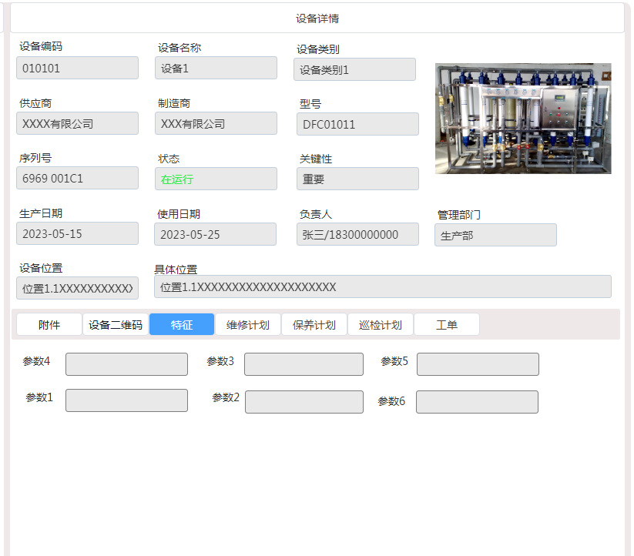The height and width of the screenshot is (556, 634).
Task: Click the 设备名称 label
Action: [179, 48]
